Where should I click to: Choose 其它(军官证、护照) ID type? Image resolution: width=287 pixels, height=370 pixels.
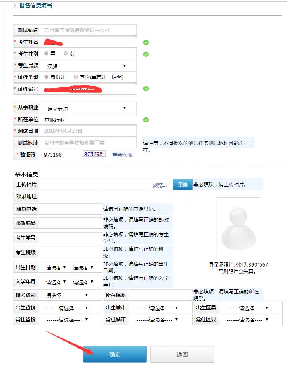click(76, 77)
